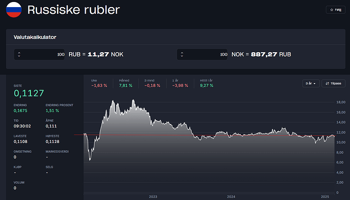Open the 3 år period dropdown
Screen dimensions: 350x200
(311, 84)
